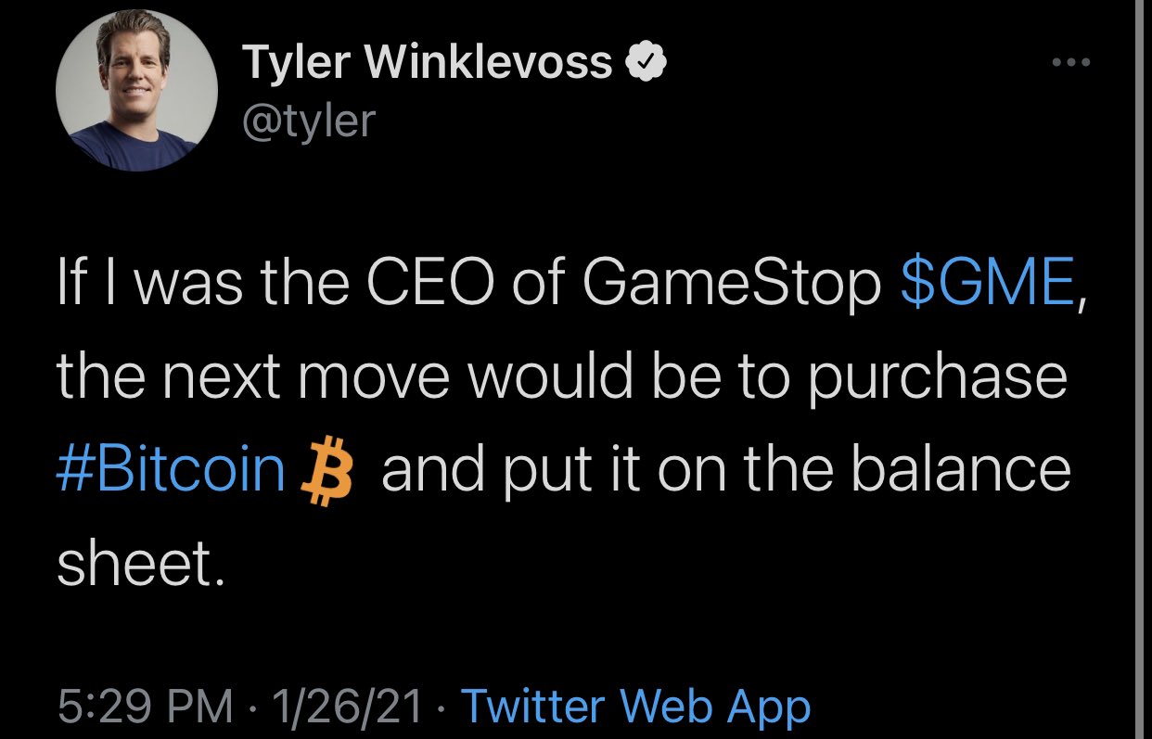The image size is (1152, 739).
Task: Click the @tyler username handle
Action: [307, 120]
